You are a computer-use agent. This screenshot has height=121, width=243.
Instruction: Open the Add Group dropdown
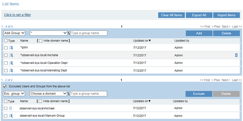click(x=14, y=33)
